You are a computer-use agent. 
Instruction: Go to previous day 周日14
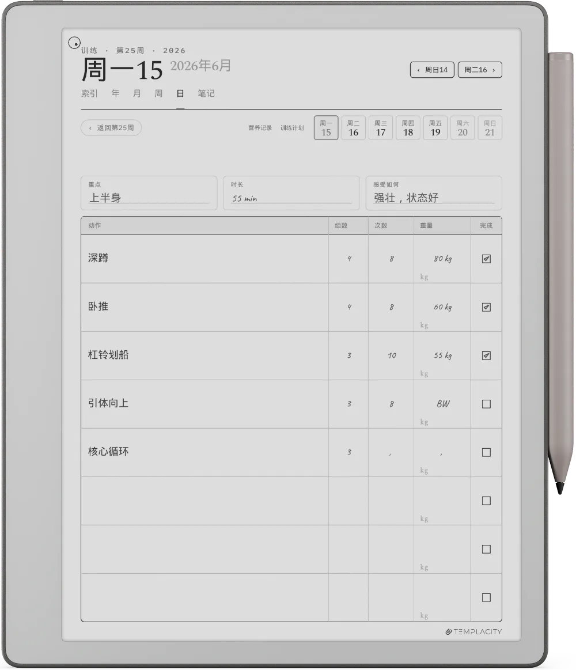(432, 70)
